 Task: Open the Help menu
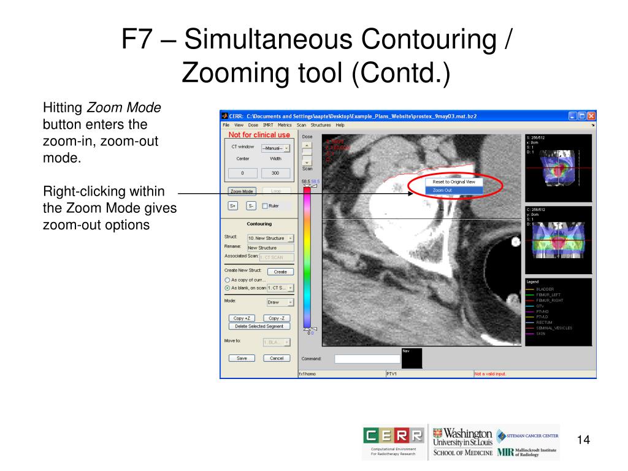[x=340, y=125]
